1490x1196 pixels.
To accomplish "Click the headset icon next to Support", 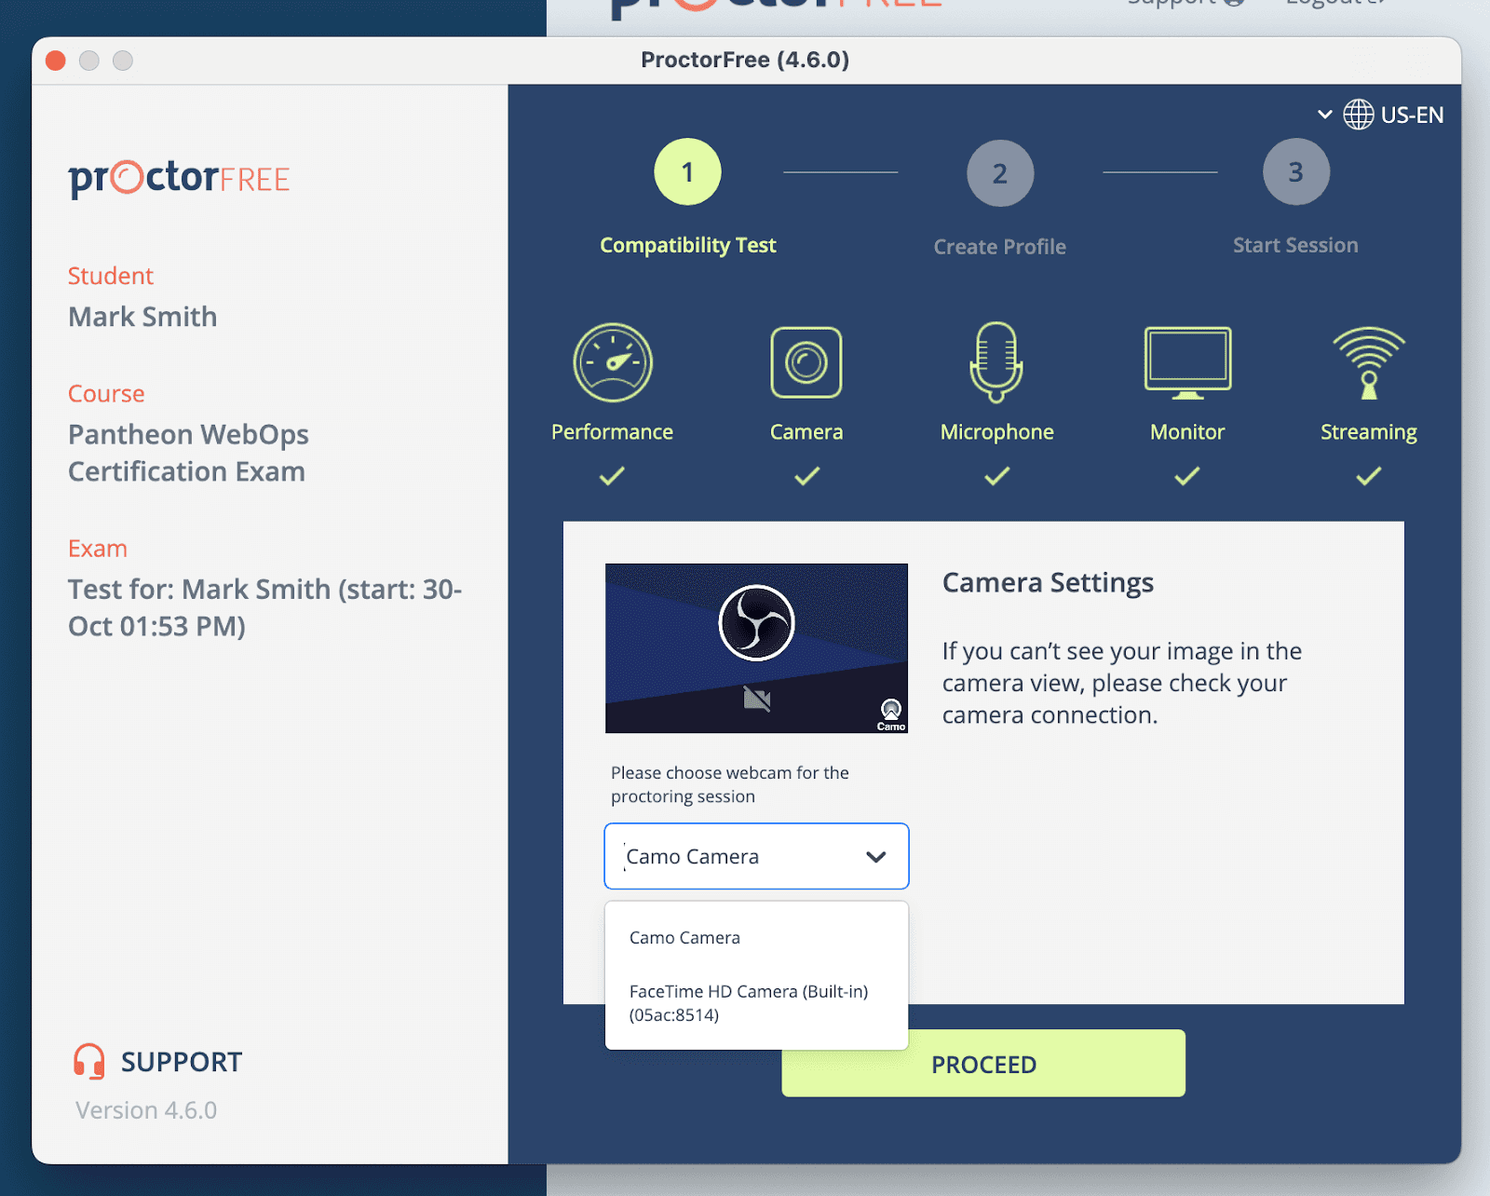I will click(x=88, y=1061).
